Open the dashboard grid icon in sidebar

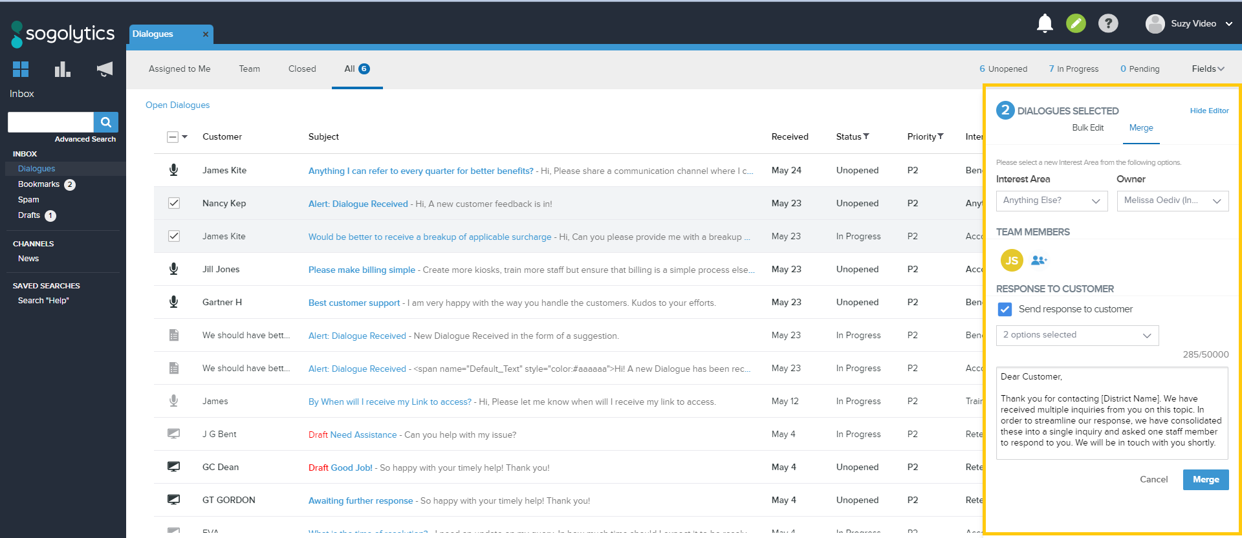21,69
